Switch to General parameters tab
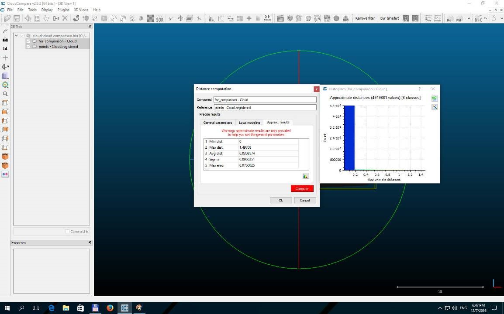 pyautogui.click(x=217, y=123)
